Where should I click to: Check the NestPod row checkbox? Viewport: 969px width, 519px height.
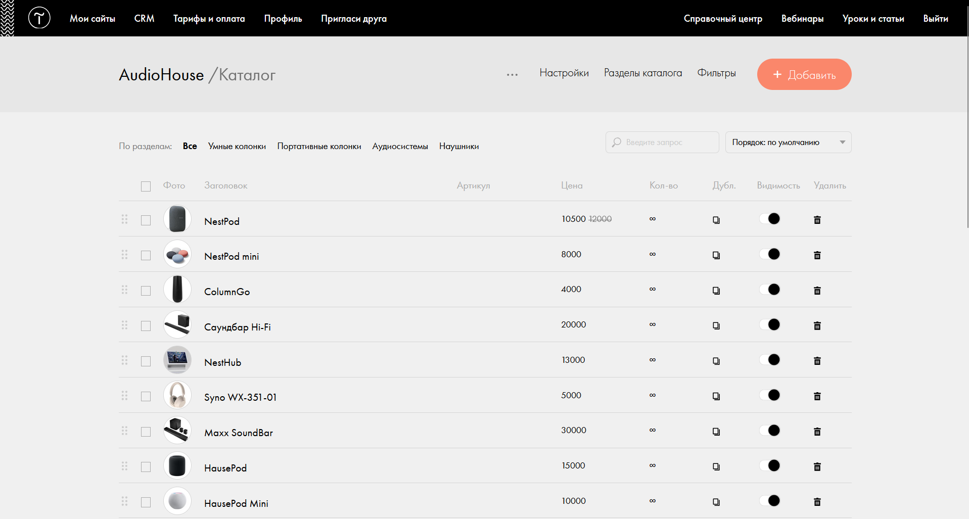point(146,220)
